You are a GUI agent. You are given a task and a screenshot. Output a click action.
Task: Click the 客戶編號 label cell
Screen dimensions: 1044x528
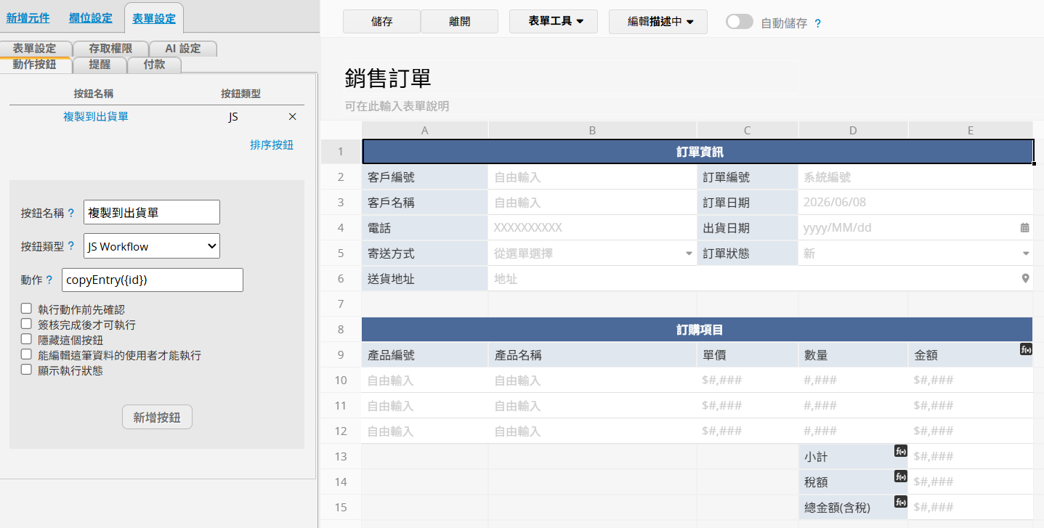(425, 177)
